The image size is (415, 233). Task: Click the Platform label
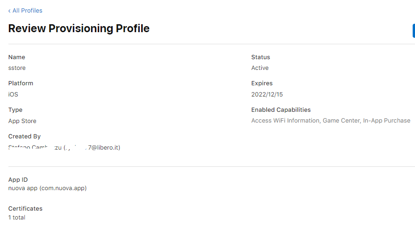(21, 83)
